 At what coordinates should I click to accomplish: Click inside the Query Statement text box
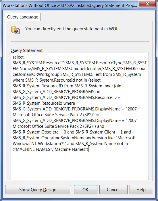pos(80,117)
